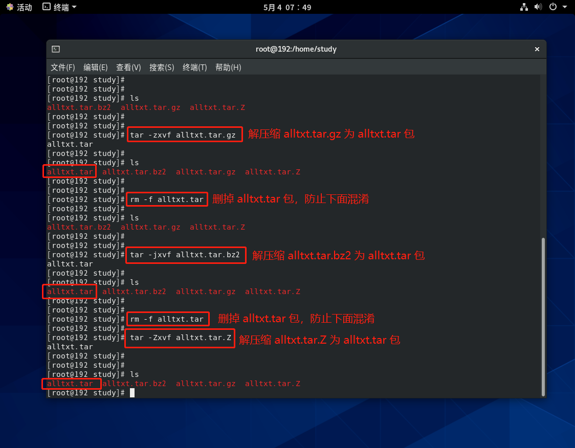This screenshot has height=448, width=575.
Task: Open the 帮助(H) menu
Action: click(228, 68)
